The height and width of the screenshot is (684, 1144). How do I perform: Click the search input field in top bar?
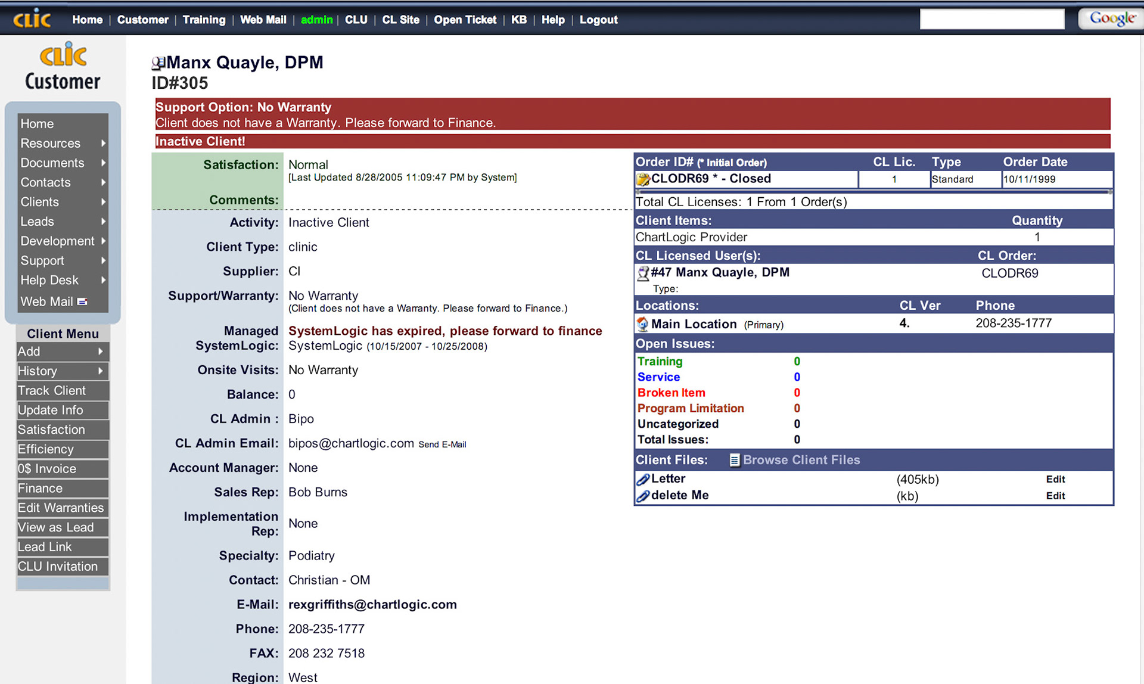pos(992,19)
